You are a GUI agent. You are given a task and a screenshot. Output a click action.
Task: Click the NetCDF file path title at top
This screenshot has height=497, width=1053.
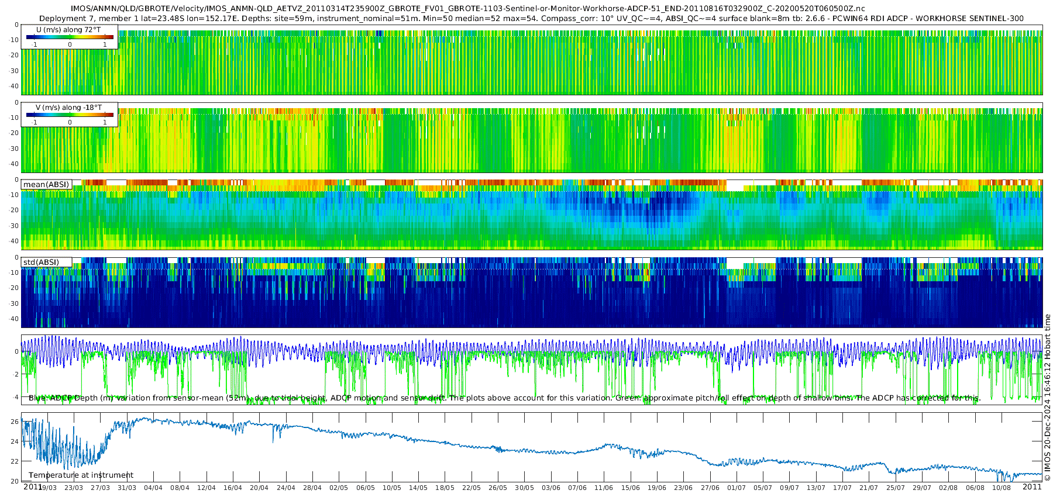pos(467,9)
